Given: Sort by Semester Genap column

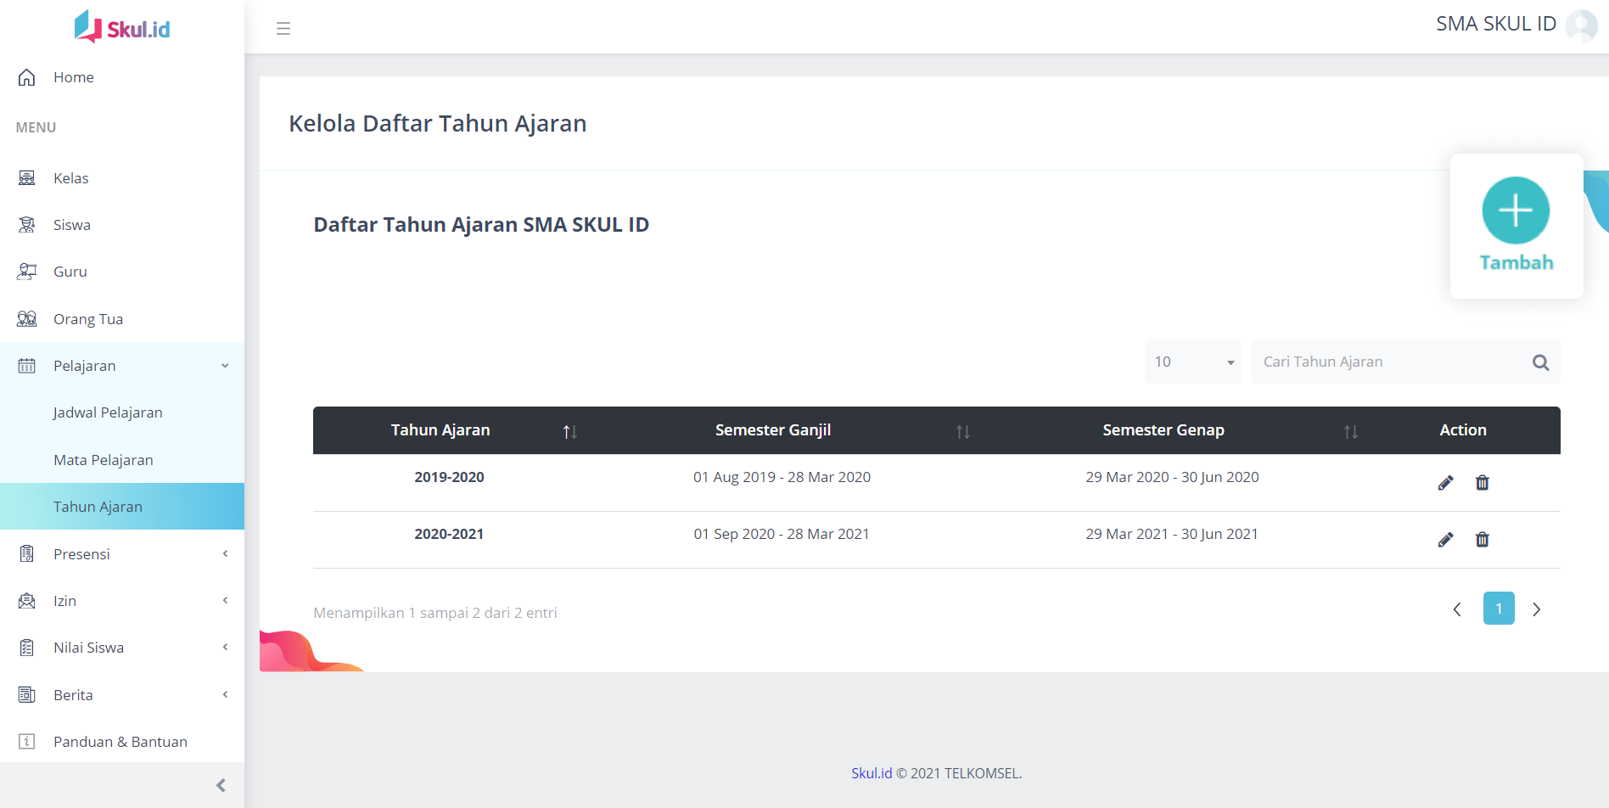Looking at the screenshot, I should 1350,431.
